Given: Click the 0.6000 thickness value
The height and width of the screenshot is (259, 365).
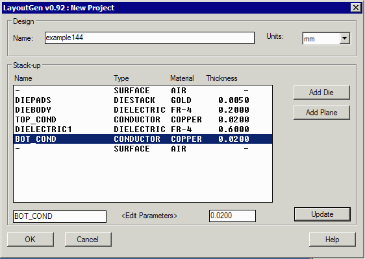Looking at the screenshot, I should click(x=234, y=129).
